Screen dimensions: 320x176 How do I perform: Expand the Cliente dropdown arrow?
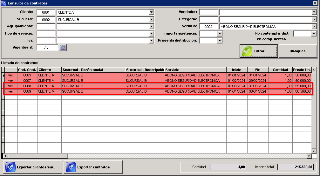(x=151, y=12)
